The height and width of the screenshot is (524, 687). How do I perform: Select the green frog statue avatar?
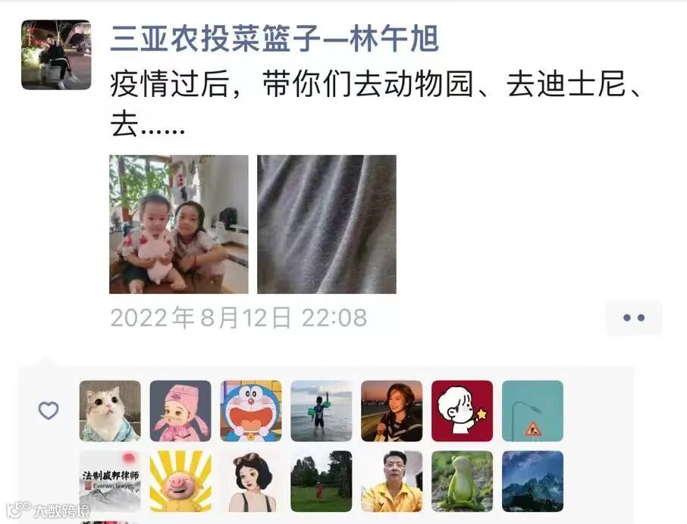pyautogui.click(x=463, y=481)
